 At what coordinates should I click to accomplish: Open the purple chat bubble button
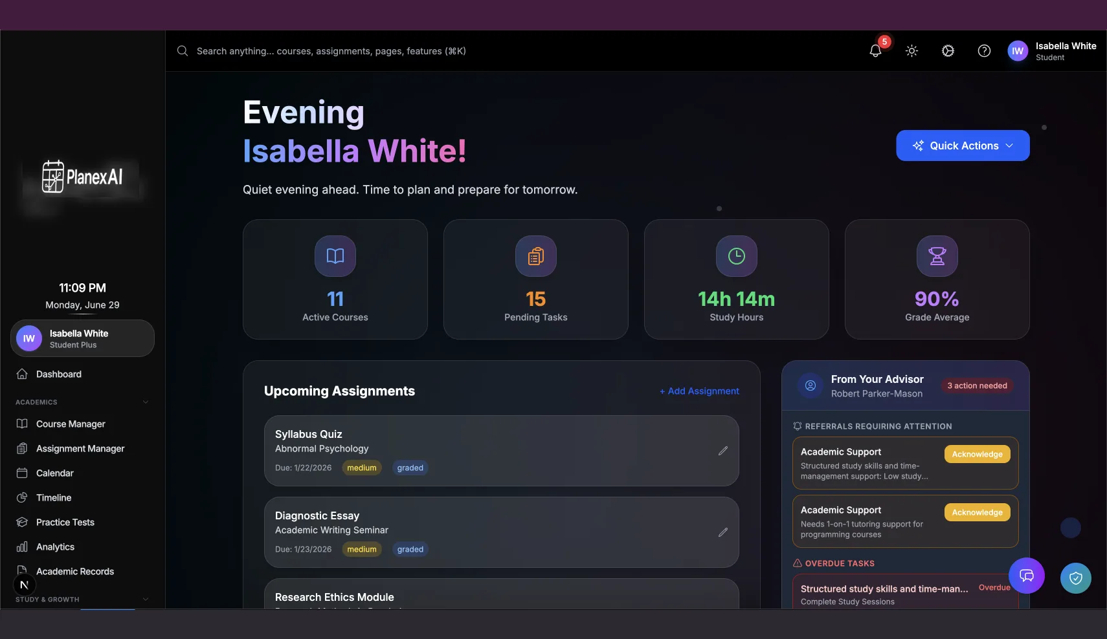(x=1027, y=576)
